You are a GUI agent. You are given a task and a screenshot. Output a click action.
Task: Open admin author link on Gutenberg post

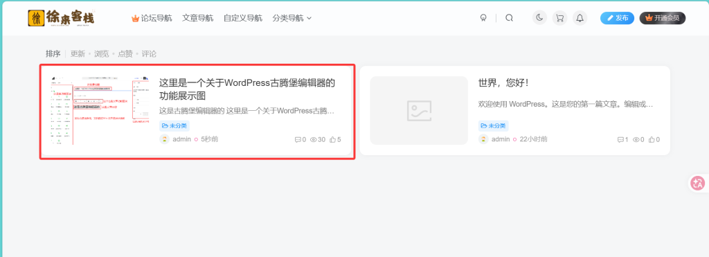pos(182,139)
